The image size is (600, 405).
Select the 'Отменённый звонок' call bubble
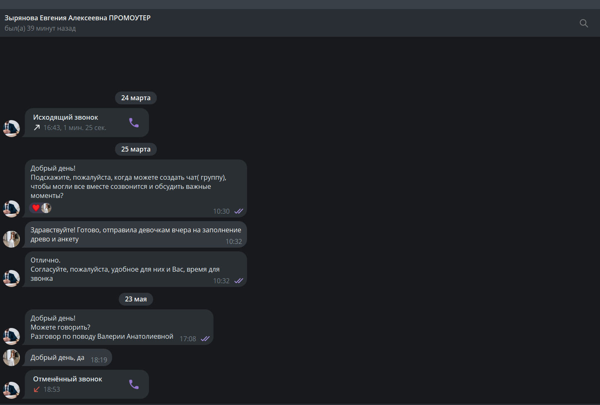pos(86,384)
